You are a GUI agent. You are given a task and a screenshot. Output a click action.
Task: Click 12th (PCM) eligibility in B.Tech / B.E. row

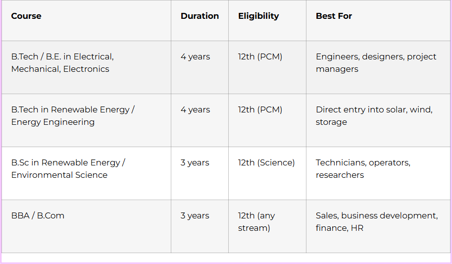click(x=260, y=56)
